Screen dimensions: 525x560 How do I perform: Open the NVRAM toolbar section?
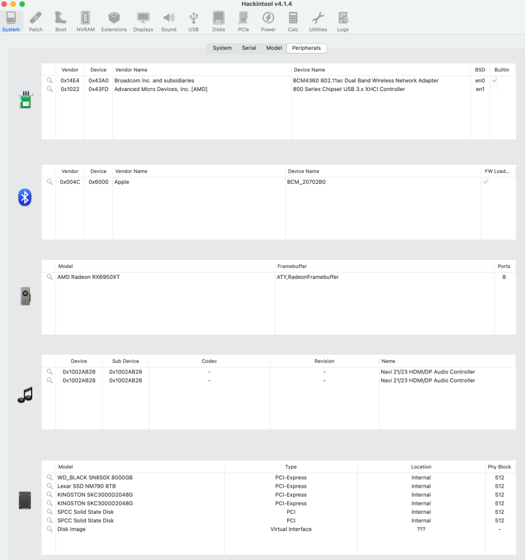[x=85, y=21]
